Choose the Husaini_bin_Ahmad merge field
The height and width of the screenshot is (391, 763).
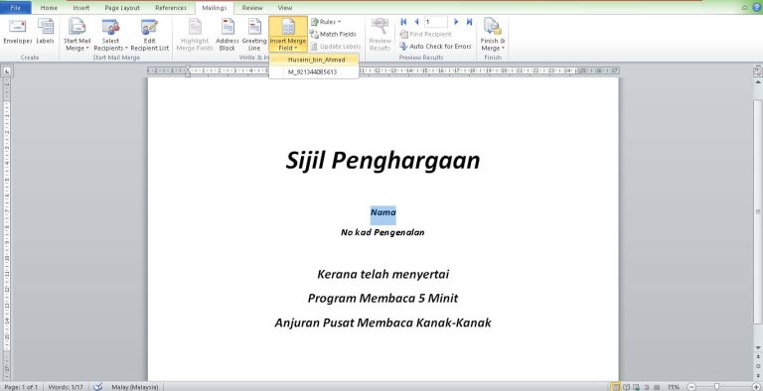pyautogui.click(x=314, y=60)
